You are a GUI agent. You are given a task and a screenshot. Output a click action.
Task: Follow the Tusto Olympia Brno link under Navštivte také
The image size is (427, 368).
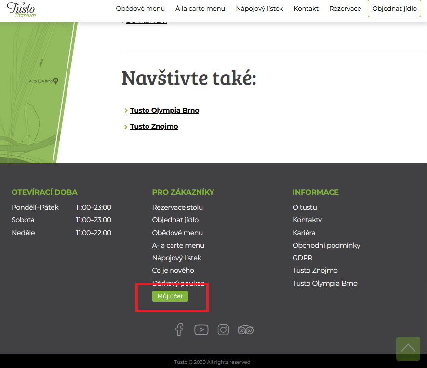(164, 110)
